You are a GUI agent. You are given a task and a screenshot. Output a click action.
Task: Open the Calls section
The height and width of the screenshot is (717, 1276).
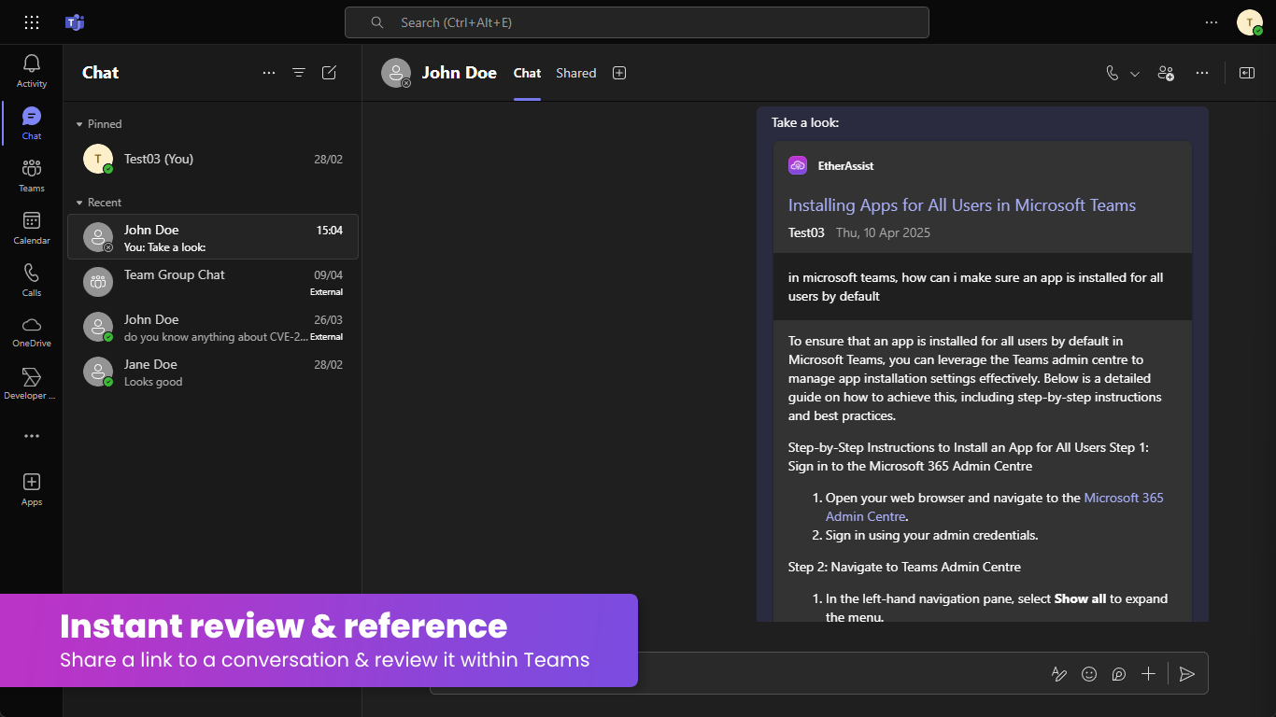tap(32, 279)
